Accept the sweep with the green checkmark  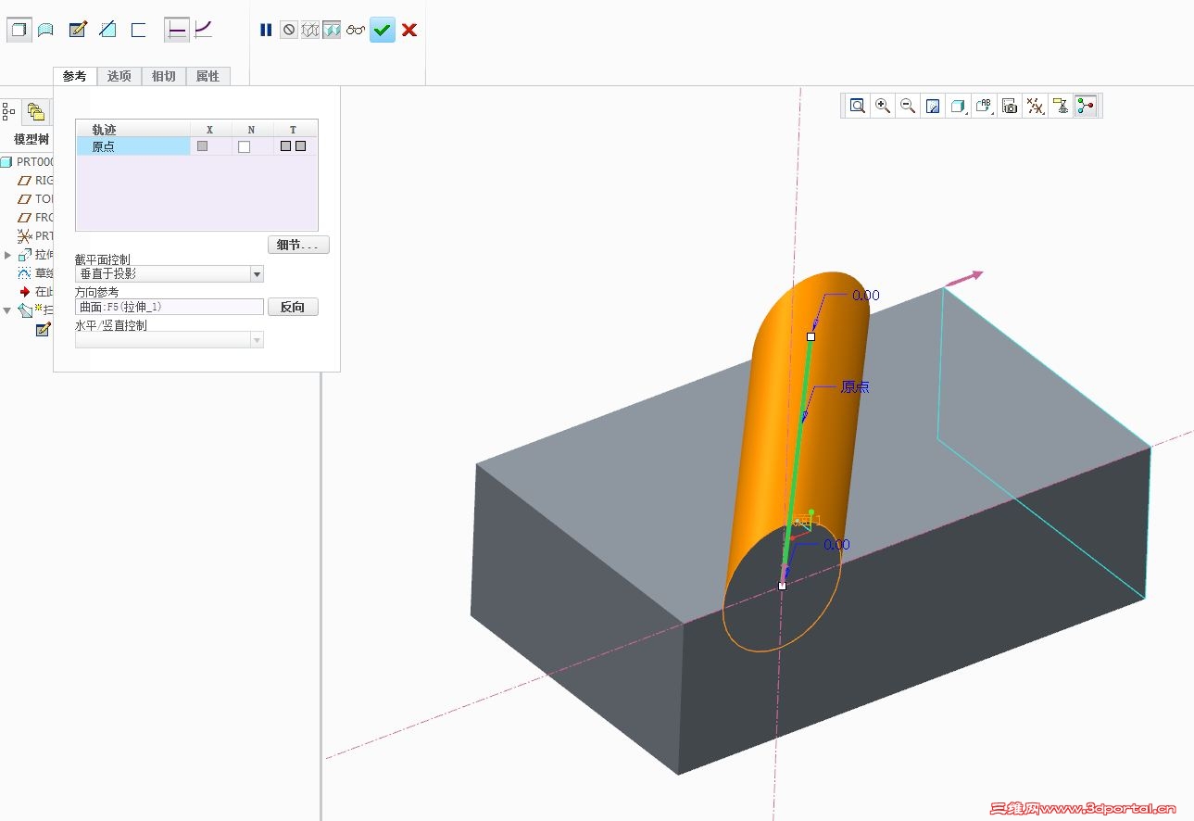tap(383, 31)
